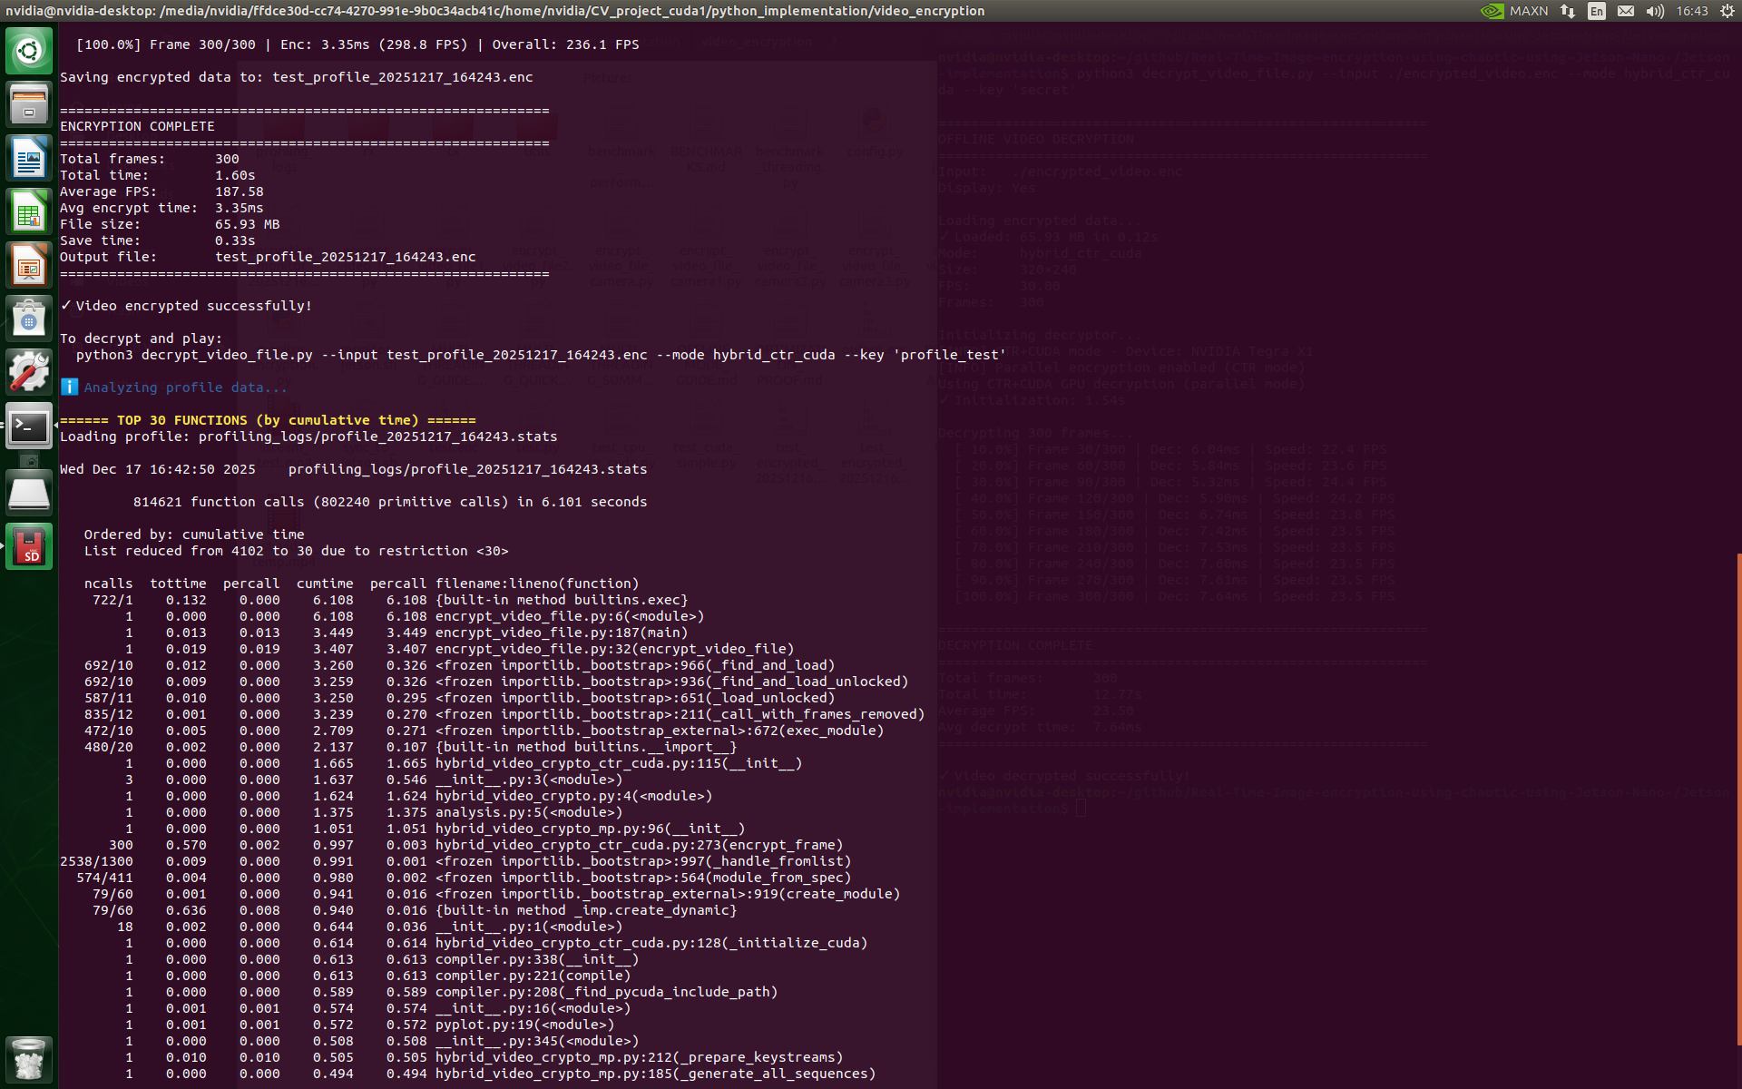The width and height of the screenshot is (1742, 1089).
Task: Click the 'Saving encrypted data to' line
Action: [297, 77]
